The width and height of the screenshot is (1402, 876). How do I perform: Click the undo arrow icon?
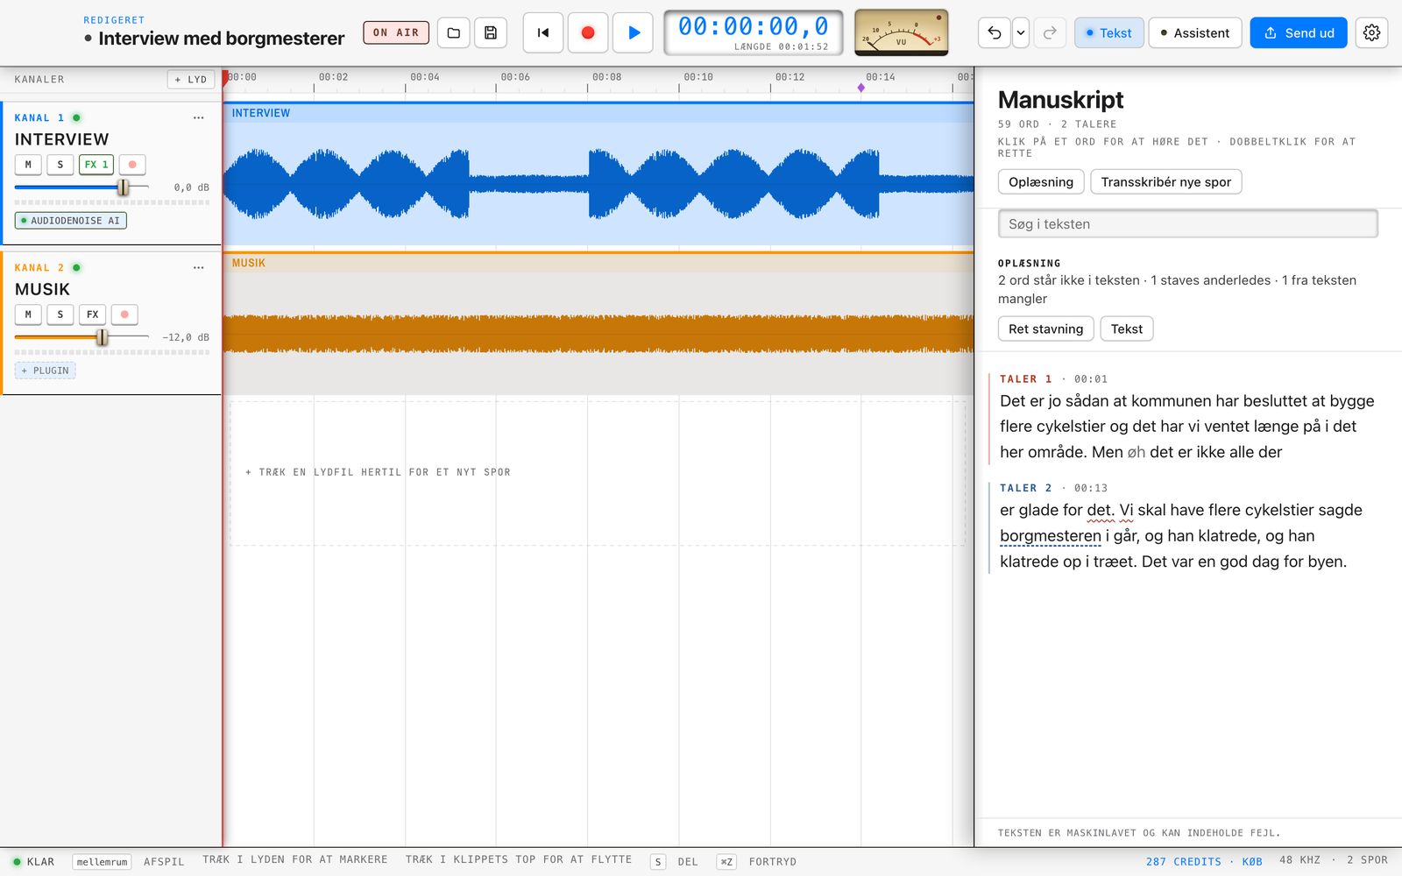995,32
